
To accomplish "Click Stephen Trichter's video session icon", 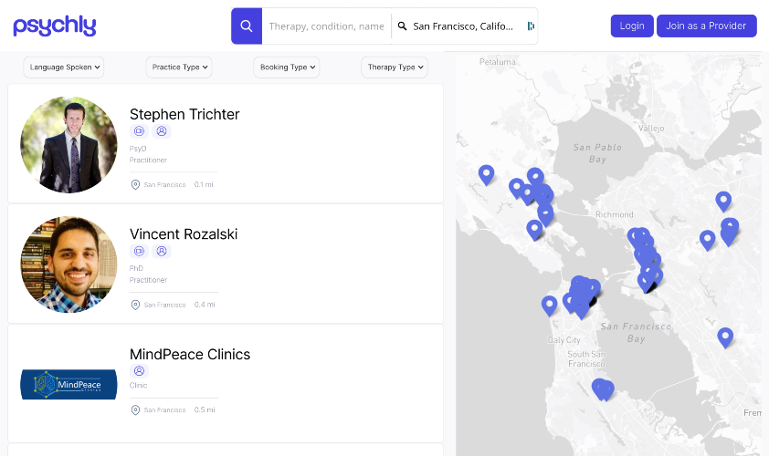I will click(x=140, y=131).
